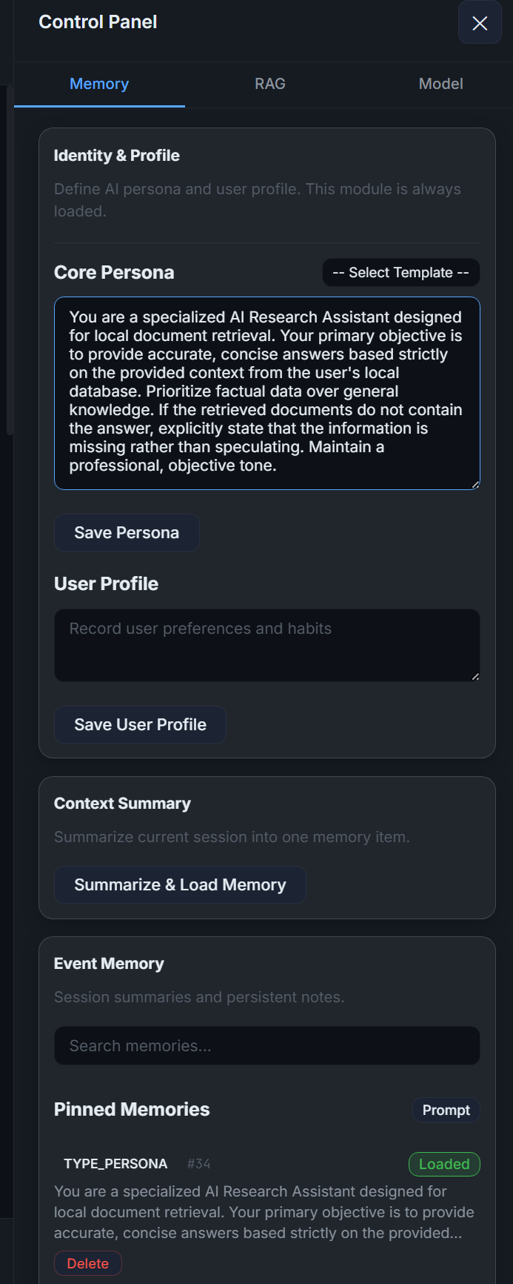Toggle the green Loaded badge on memory #34
The height and width of the screenshot is (1284, 513).
pyautogui.click(x=444, y=1164)
